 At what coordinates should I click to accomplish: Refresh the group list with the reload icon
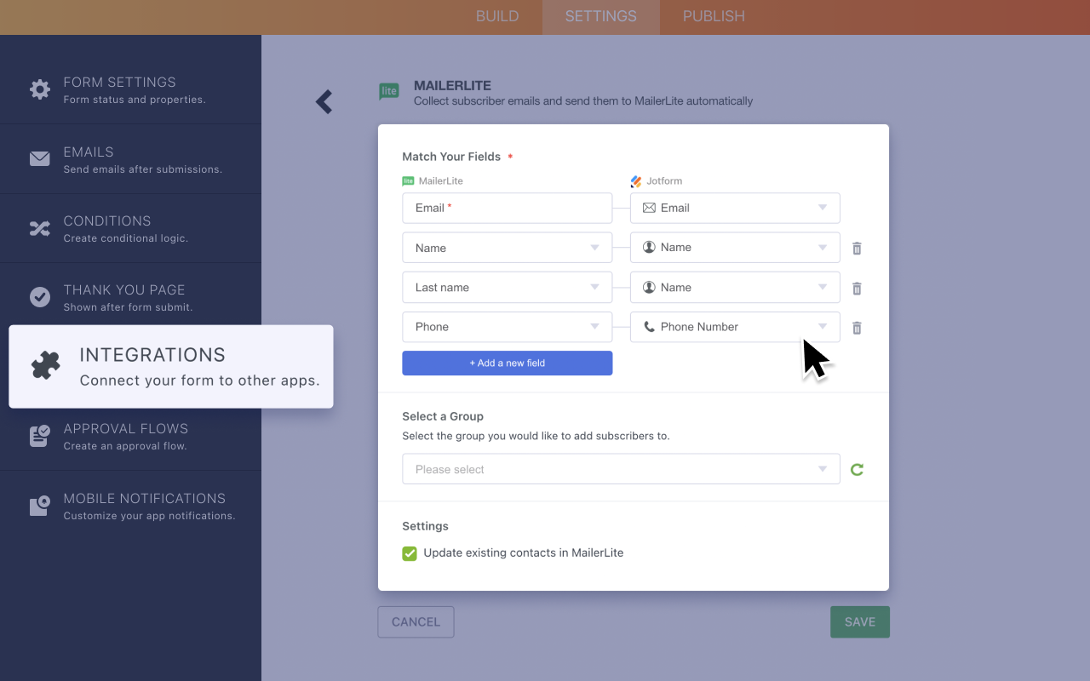(857, 468)
